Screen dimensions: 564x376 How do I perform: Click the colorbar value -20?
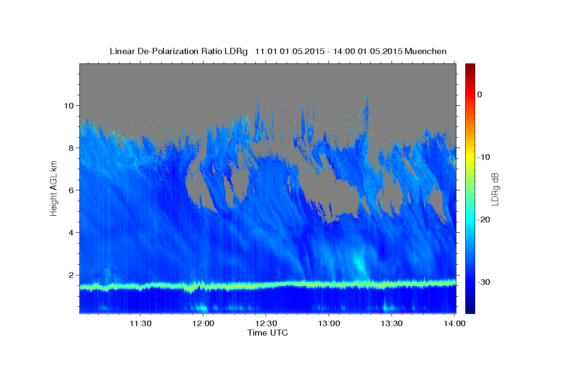coord(484,219)
